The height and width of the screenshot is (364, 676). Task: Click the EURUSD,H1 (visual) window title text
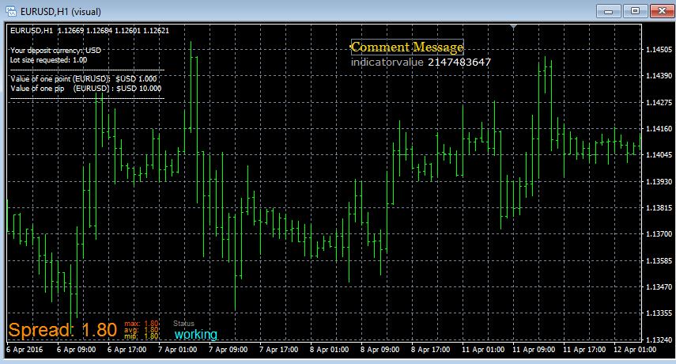tap(60, 12)
